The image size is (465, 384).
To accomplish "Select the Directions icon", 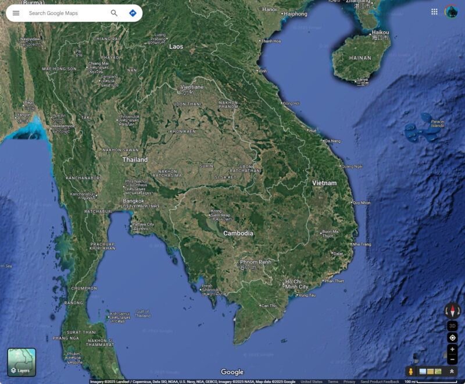I will point(134,12).
